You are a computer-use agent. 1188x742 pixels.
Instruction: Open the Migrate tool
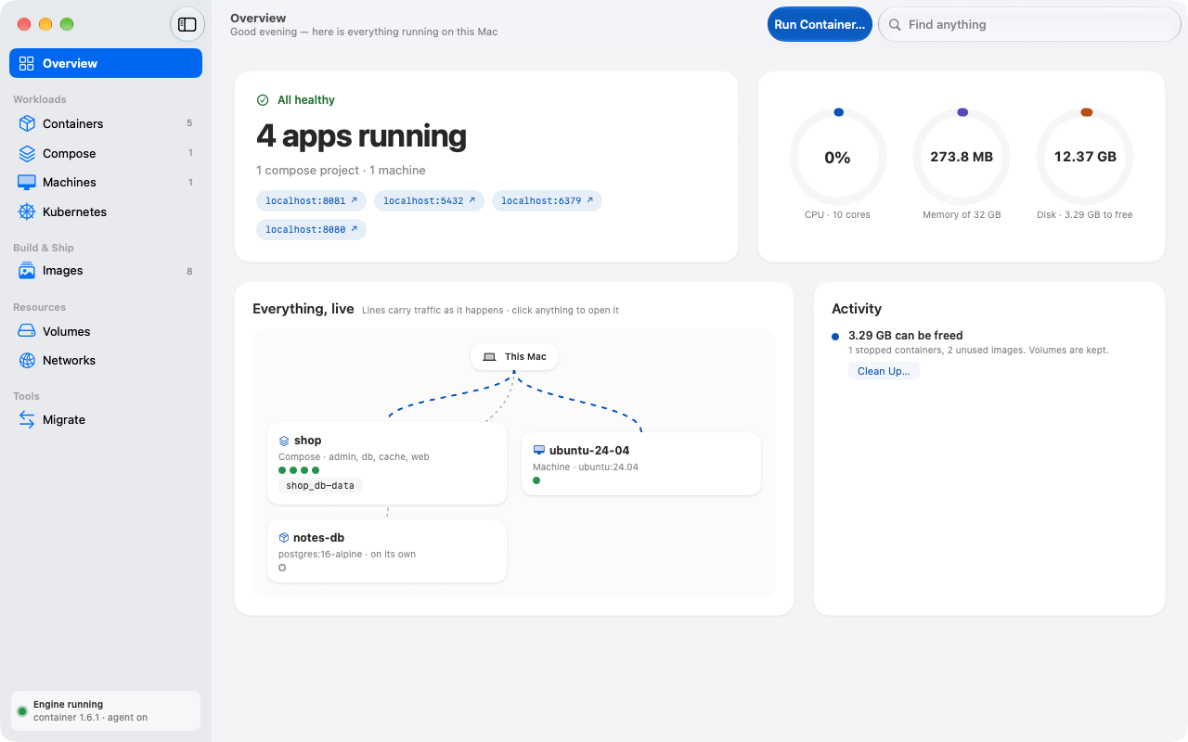(x=106, y=419)
